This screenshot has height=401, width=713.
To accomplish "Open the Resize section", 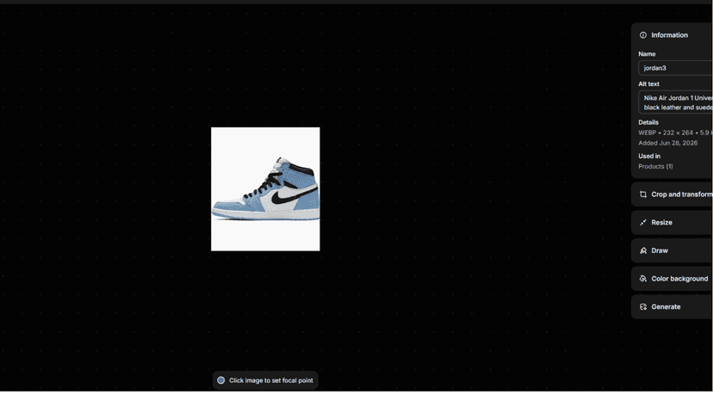I will (672, 222).
